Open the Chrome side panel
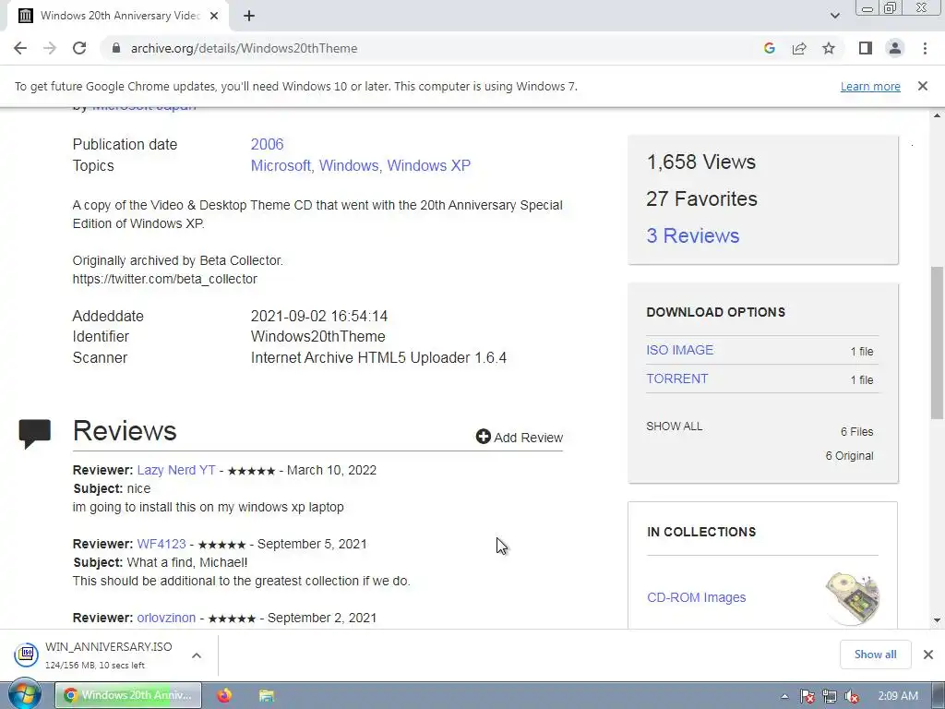 click(x=866, y=48)
